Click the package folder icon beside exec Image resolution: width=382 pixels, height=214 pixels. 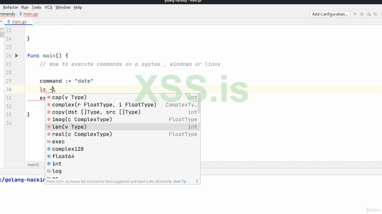click(x=49, y=142)
